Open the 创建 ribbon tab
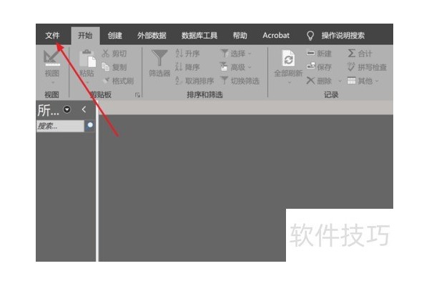This screenshot has height=286, width=429. tap(115, 36)
